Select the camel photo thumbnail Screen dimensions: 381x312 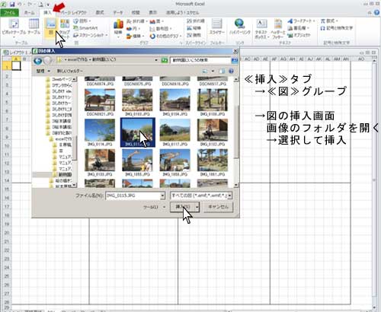100,100
